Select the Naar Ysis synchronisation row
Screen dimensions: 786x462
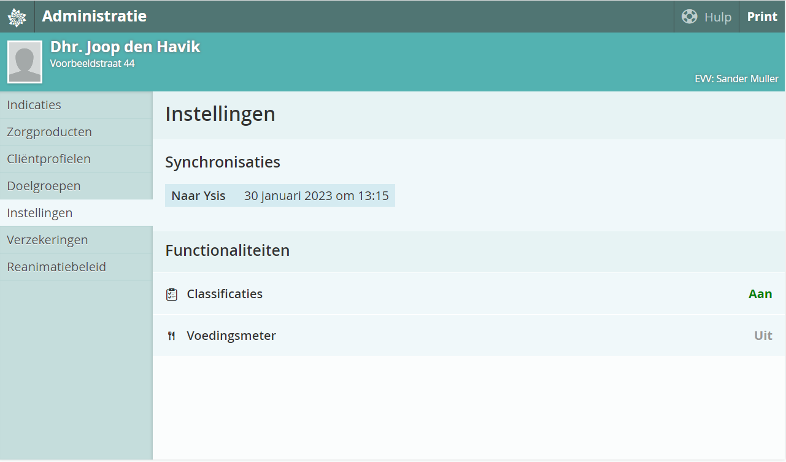tap(280, 196)
